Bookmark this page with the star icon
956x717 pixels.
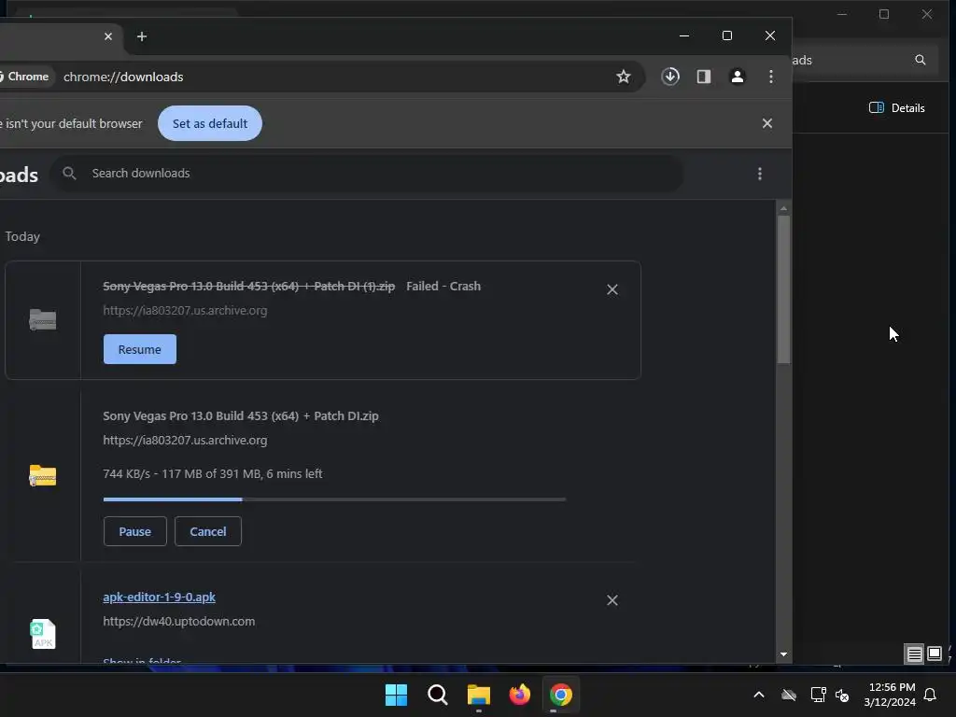pyautogui.click(x=623, y=77)
